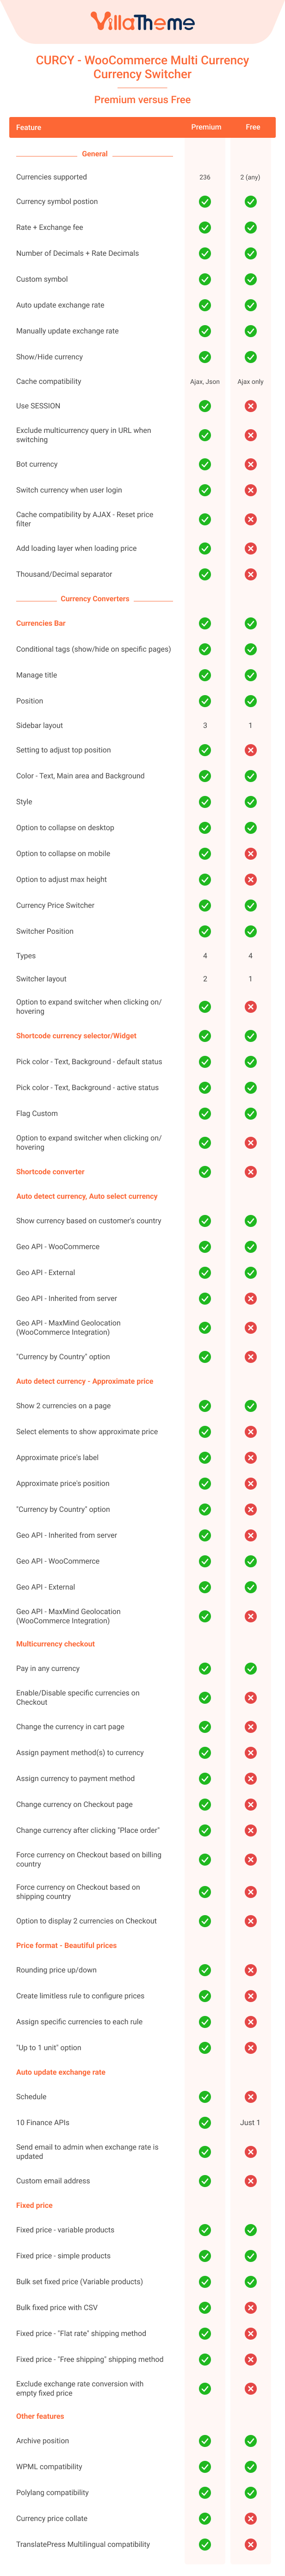Screen dimensions: 285x2576
Task: Select the Premium column header
Action: (206, 127)
